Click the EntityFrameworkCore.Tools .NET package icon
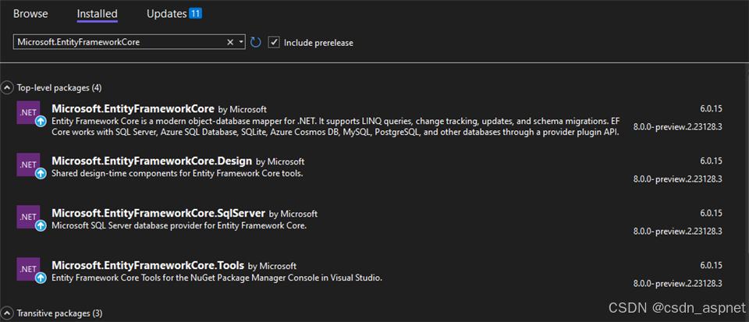This screenshot has width=749, height=322. pos(28,269)
